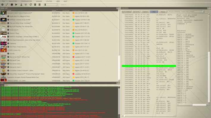This screenshot has height=118, width=211.
Task: Switch to the TTY tab in log panel
Action: tap(7, 85)
